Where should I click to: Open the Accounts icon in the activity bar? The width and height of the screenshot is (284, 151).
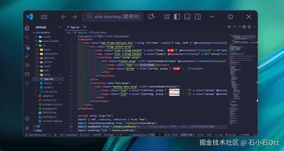pos(27,119)
